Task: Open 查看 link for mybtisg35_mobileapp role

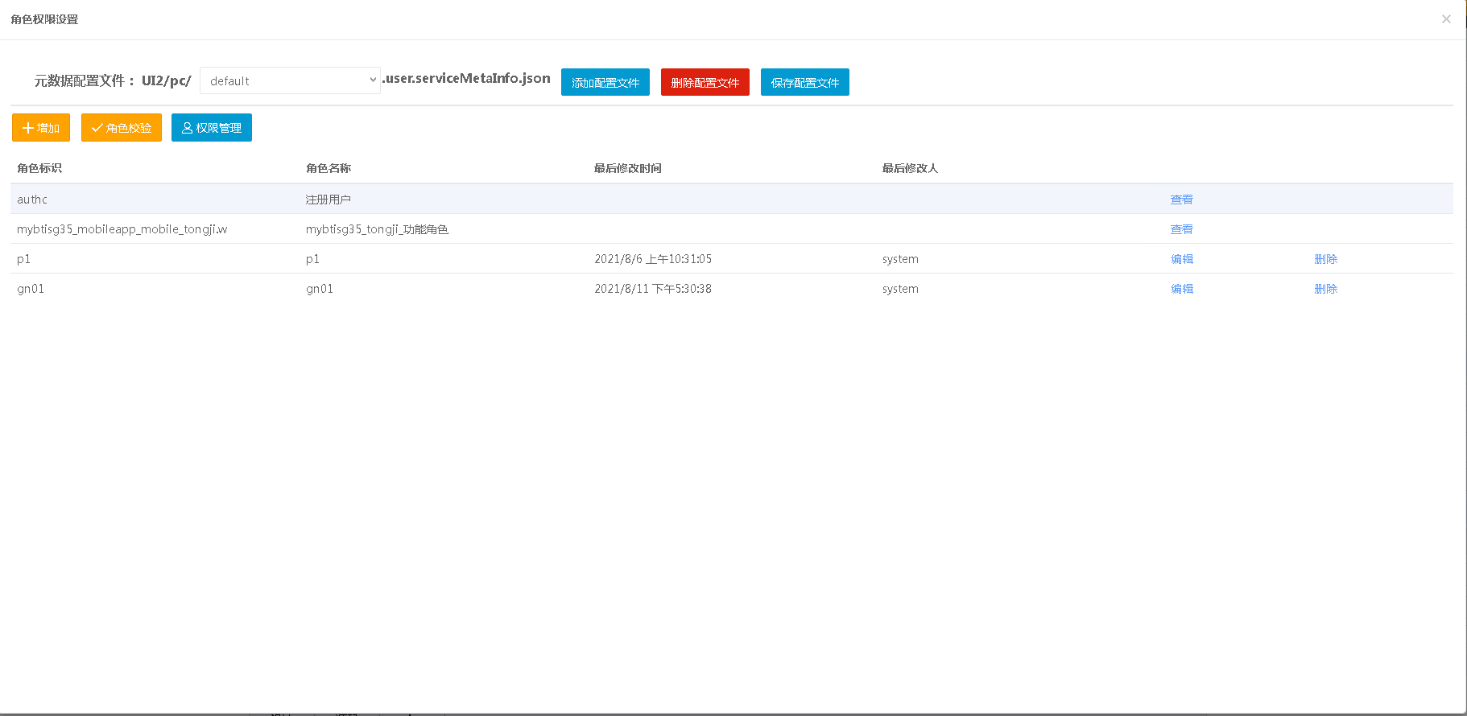Action: point(1181,229)
